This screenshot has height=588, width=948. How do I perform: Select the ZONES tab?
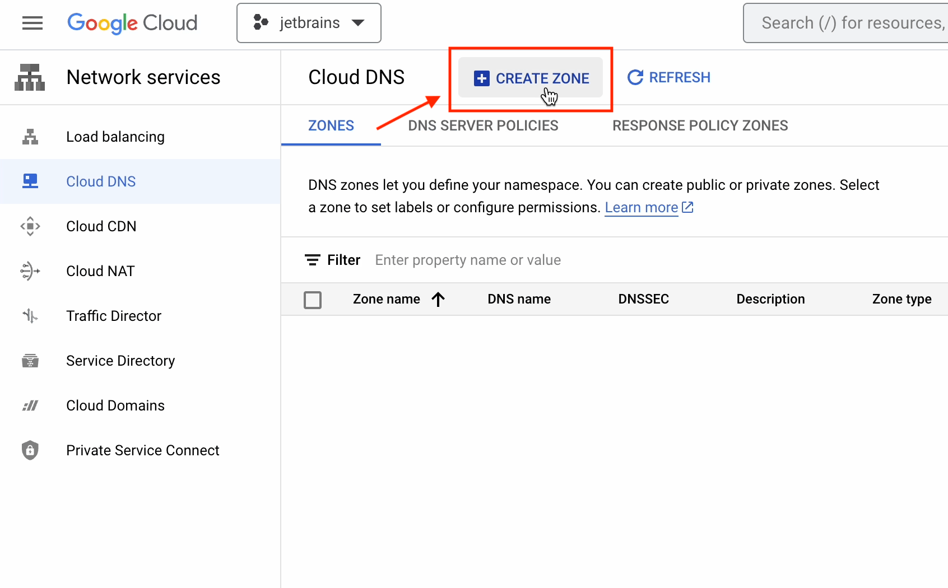point(331,125)
